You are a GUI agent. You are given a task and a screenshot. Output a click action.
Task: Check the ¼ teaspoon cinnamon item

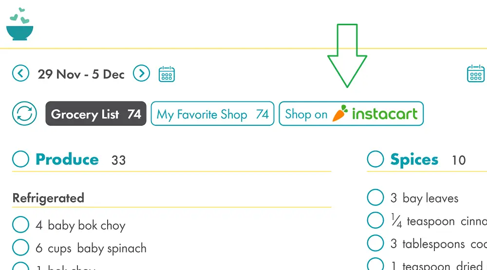click(375, 220)
